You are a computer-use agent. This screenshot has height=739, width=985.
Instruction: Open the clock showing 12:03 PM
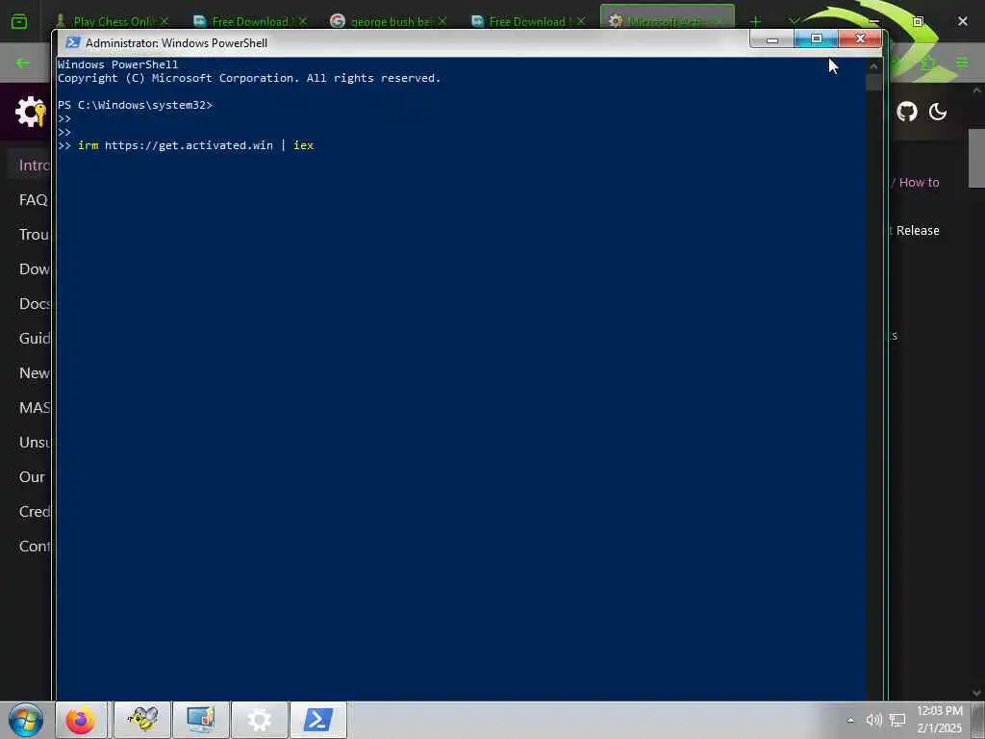(x=940, y=720)
